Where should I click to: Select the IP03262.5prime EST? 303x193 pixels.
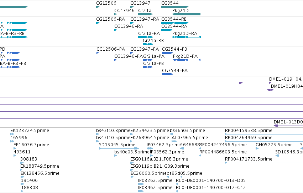tap(155, 181)
